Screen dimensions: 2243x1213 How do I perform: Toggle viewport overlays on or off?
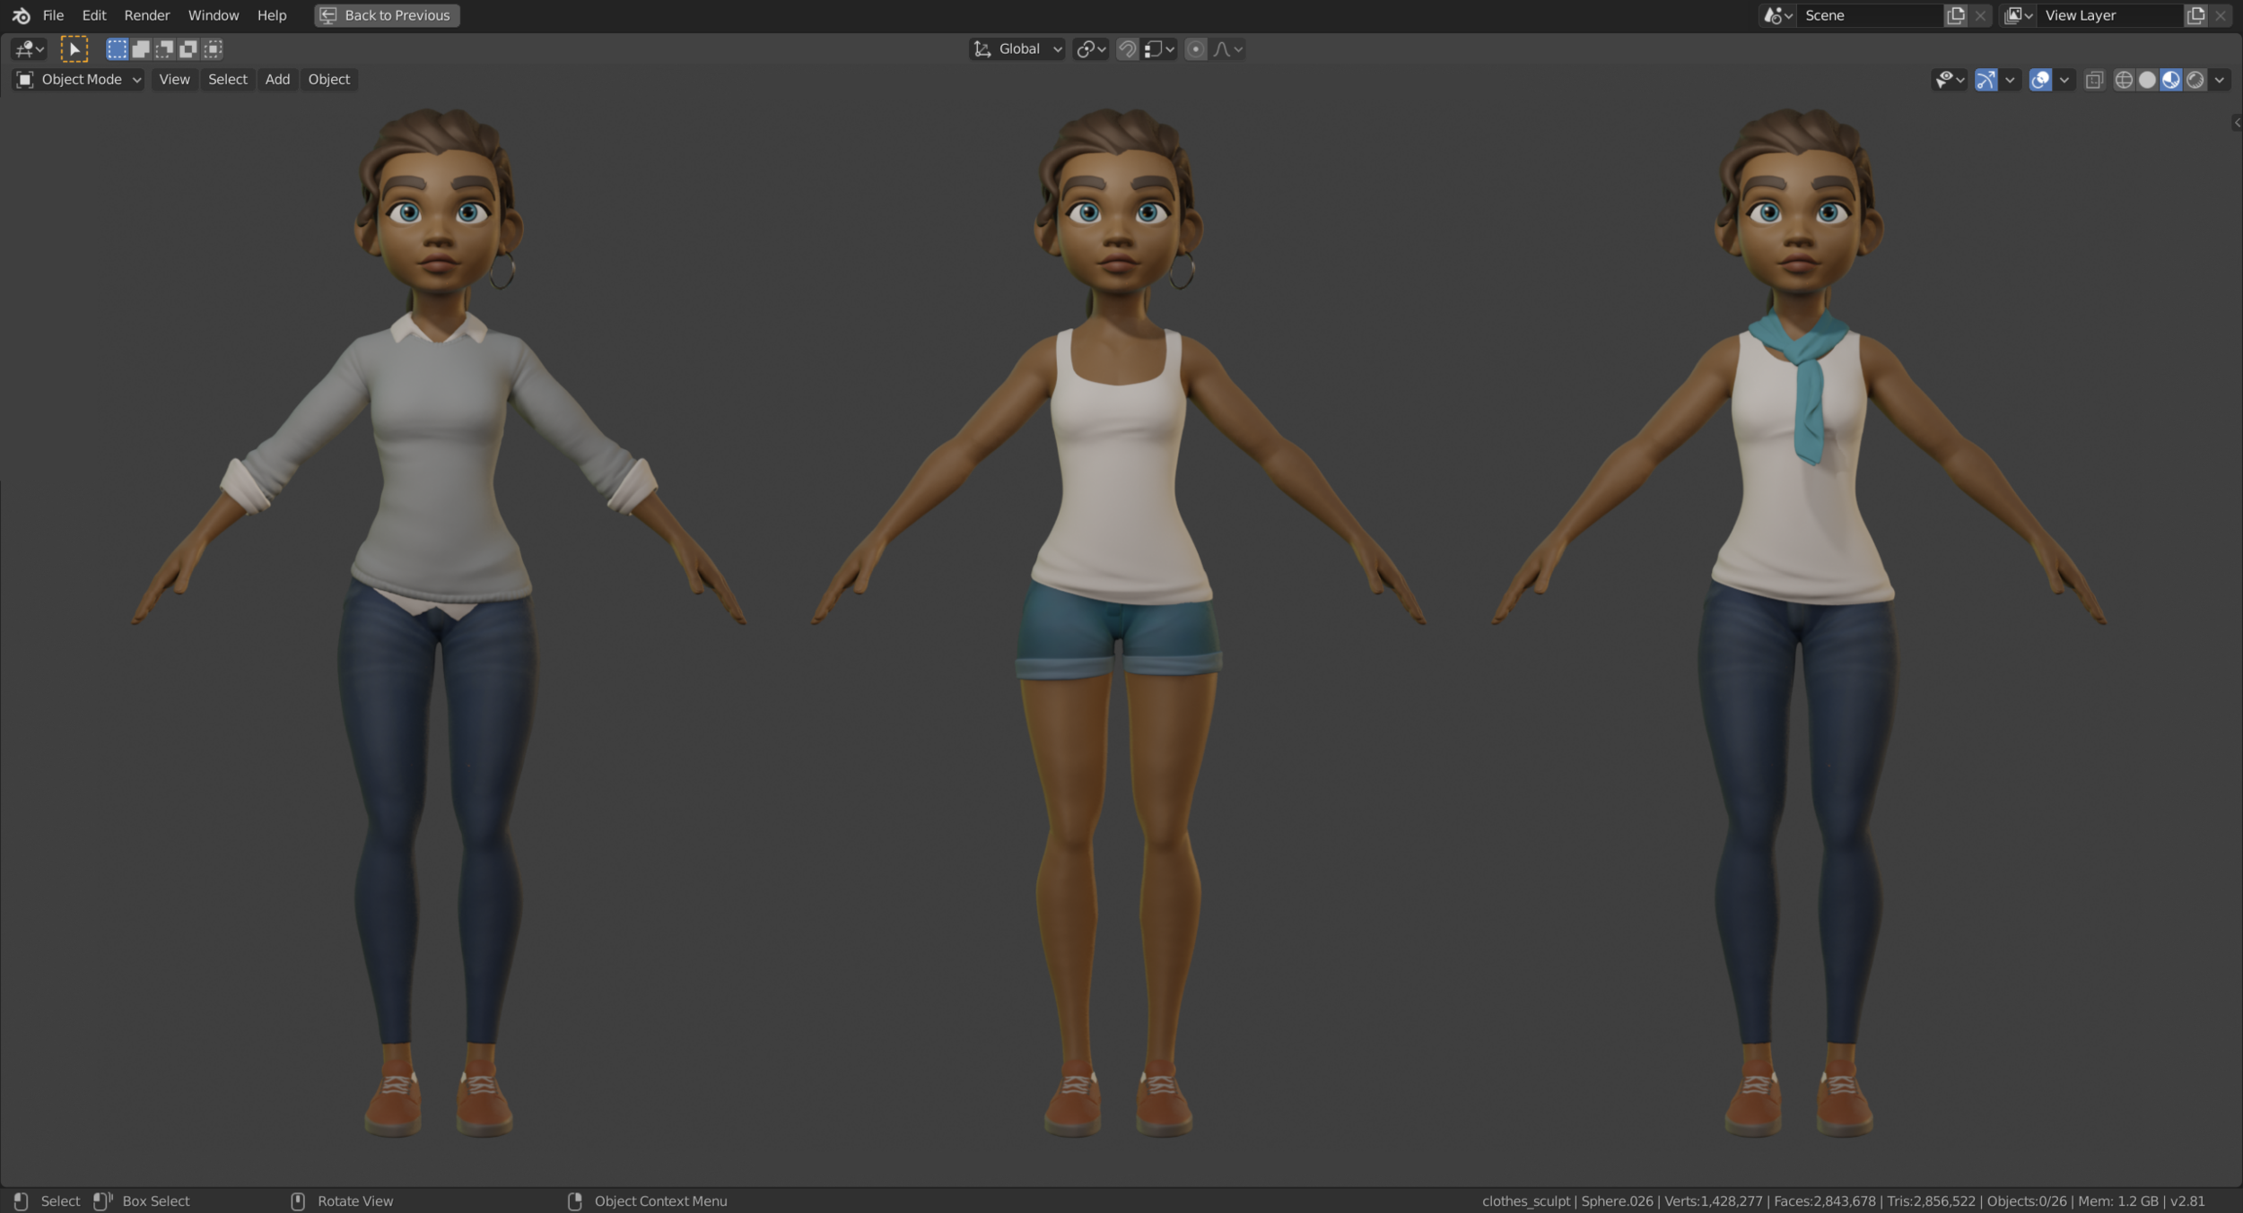pyautogui.click(x=2039, y=79)
